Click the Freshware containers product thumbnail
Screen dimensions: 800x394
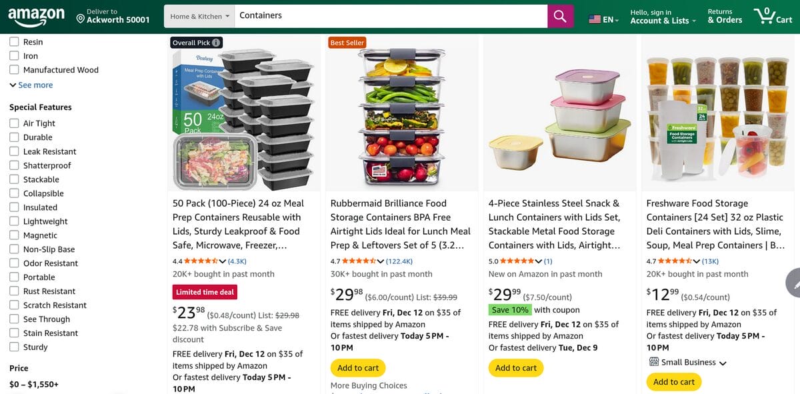tap(717, 113)
